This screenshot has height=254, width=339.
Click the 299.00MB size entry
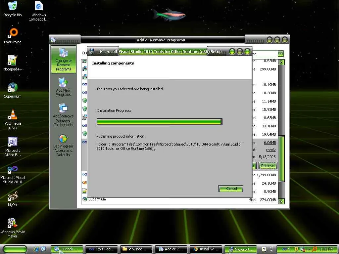tap(268, 69)
